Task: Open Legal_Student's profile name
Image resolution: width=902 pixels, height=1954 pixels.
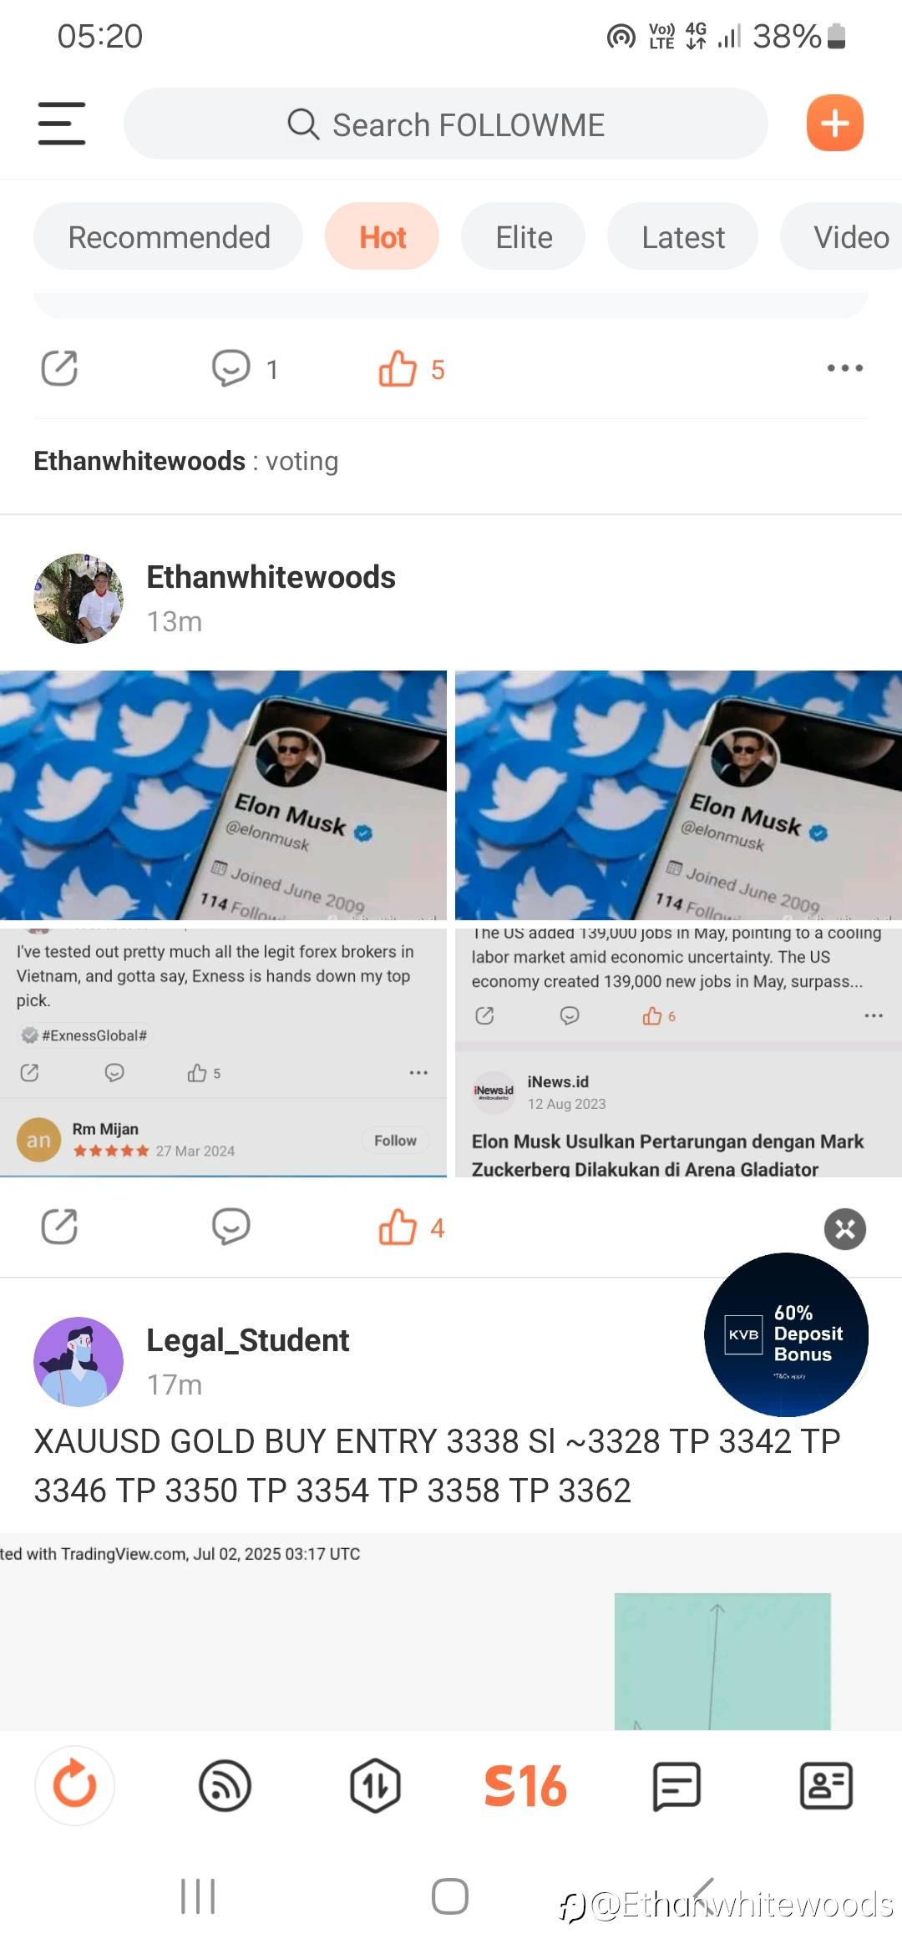Action: click(x=247, y=1339)
